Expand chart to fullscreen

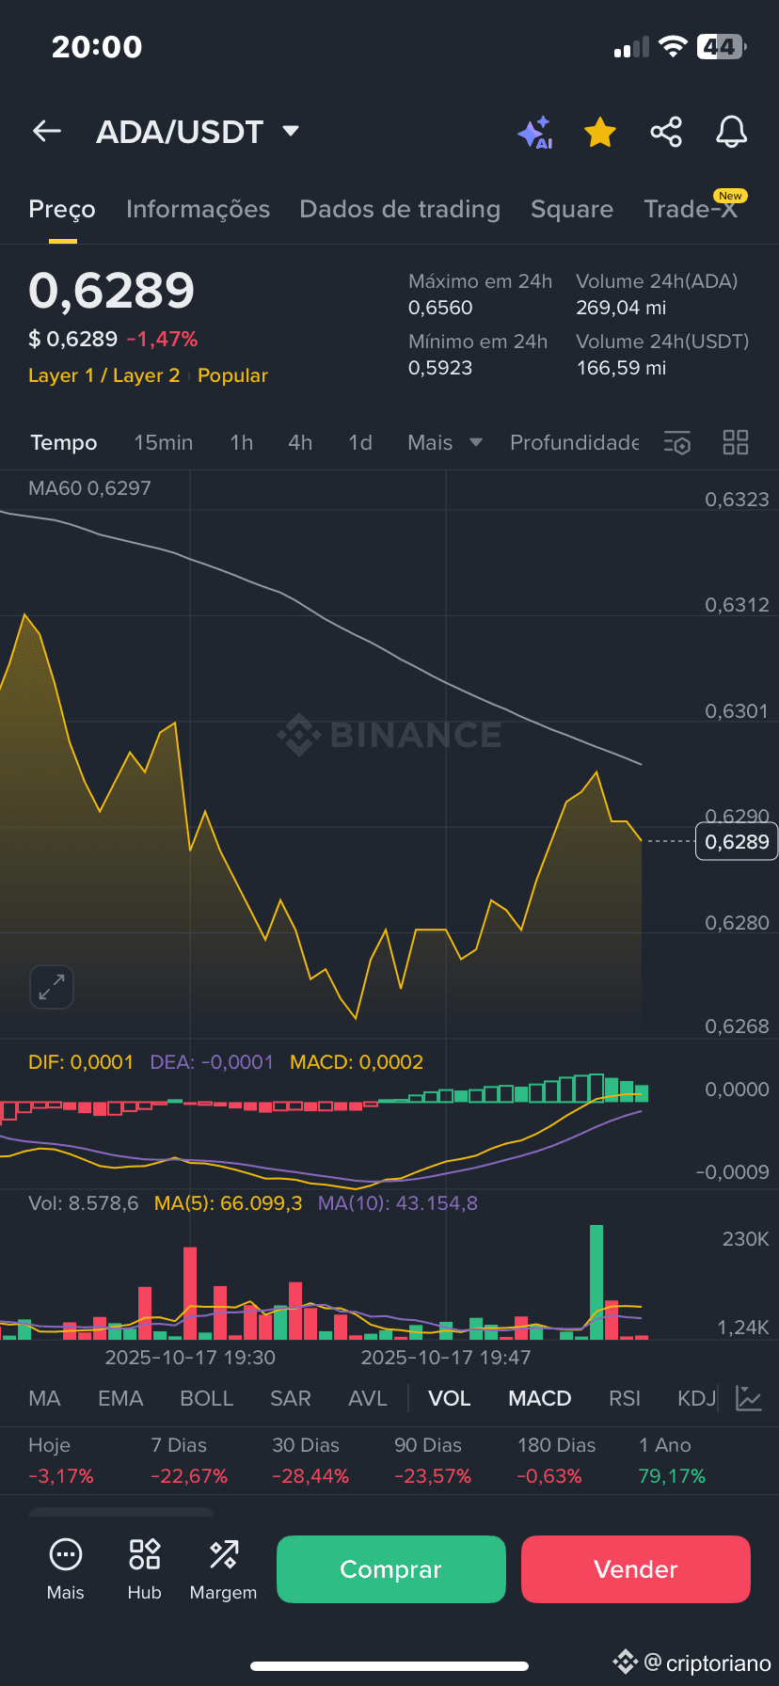coord(52,987)
